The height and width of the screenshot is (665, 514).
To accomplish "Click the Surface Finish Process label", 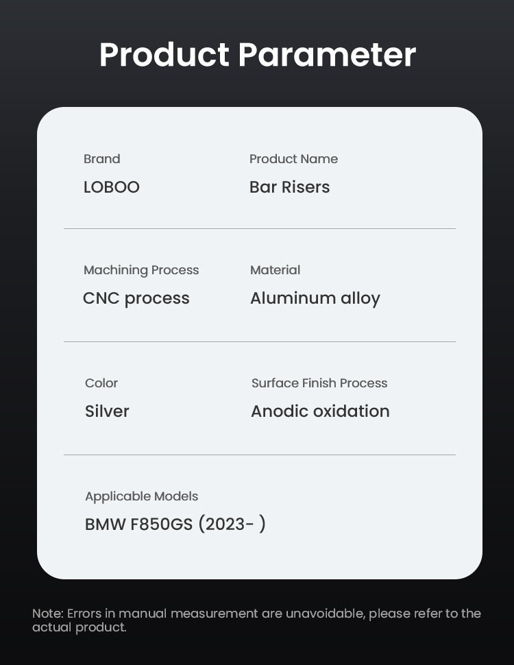I will 319,383.
